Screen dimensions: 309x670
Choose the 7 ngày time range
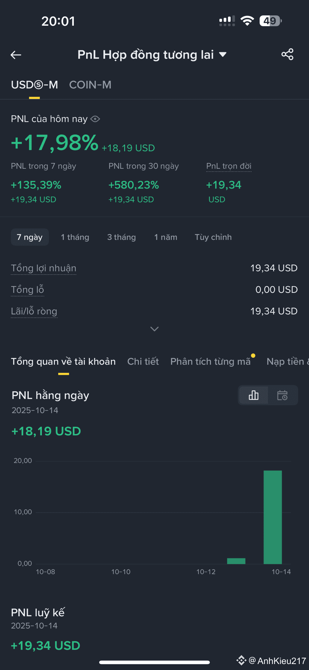tap(30, 237)
